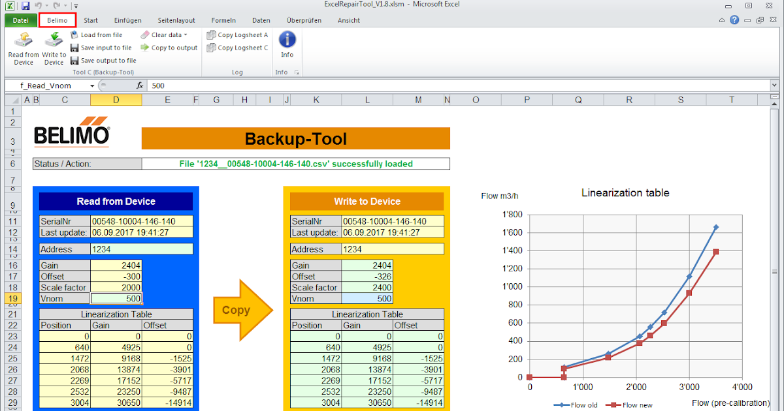Click the Select All corner cell
Image resolution: width=784 pixels, height=411 pixels.
[x=14, y=100]
